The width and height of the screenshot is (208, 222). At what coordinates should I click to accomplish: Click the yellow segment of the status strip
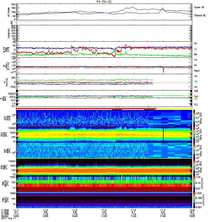click(x=174, y=109)
